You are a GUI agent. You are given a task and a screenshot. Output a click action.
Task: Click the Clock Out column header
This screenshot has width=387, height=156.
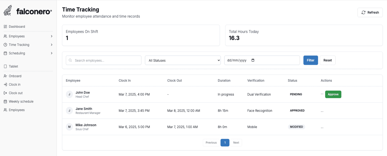pyautogui.click(x=175, y=80)
